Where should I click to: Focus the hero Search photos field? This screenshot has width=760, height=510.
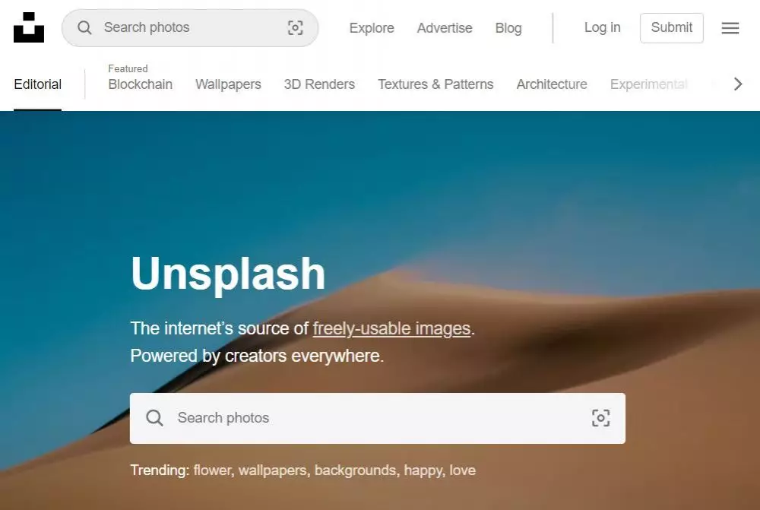[378, 418]
